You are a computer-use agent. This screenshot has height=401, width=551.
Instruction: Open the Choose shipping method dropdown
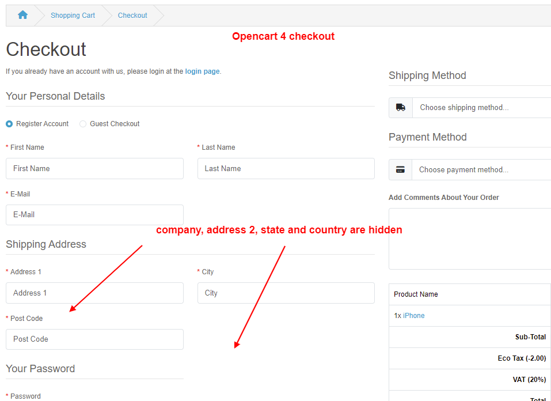(x=481, y=107)
